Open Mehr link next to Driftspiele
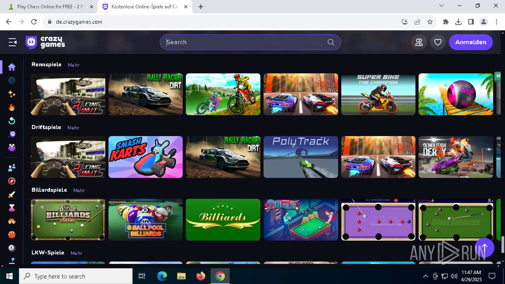505x284 pixels. point(73,127)
